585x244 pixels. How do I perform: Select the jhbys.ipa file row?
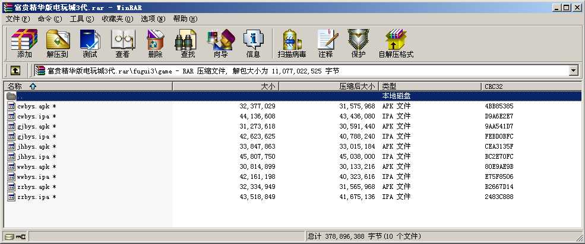(x=292, y=156)
